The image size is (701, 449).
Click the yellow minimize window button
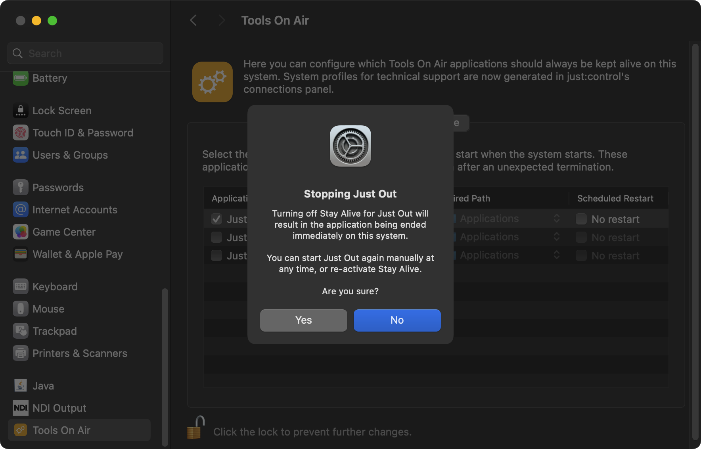pyautogui.click(x=36, y=21)
